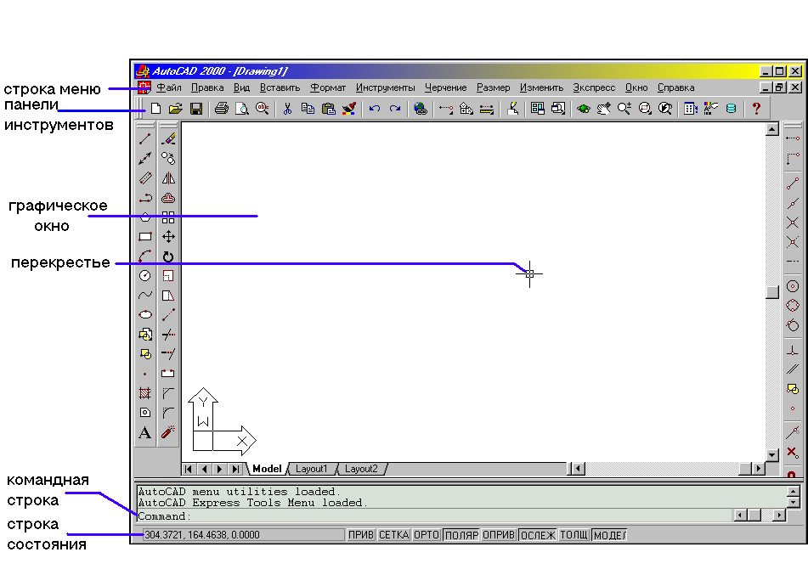Click the scissors Cut icon

(287, 109)
